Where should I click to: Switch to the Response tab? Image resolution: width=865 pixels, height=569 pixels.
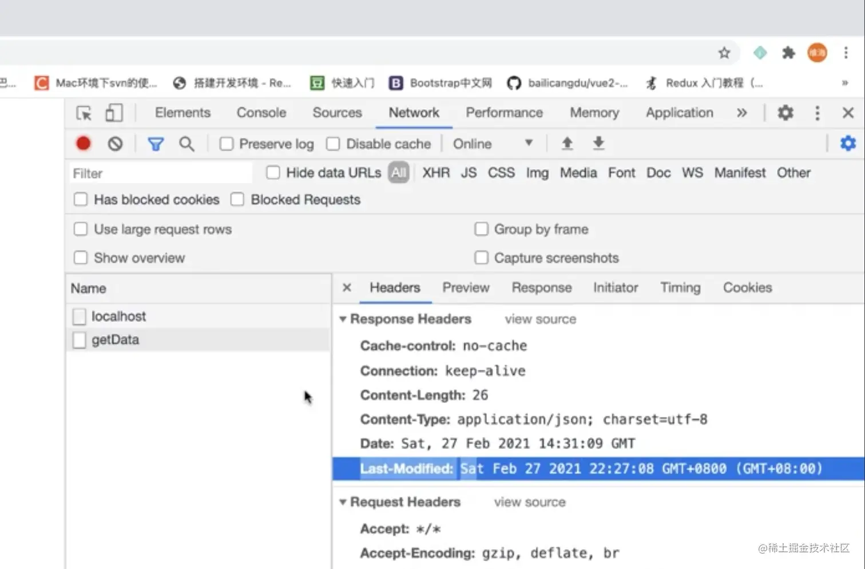pyautogui.click(x=542, y=287)
